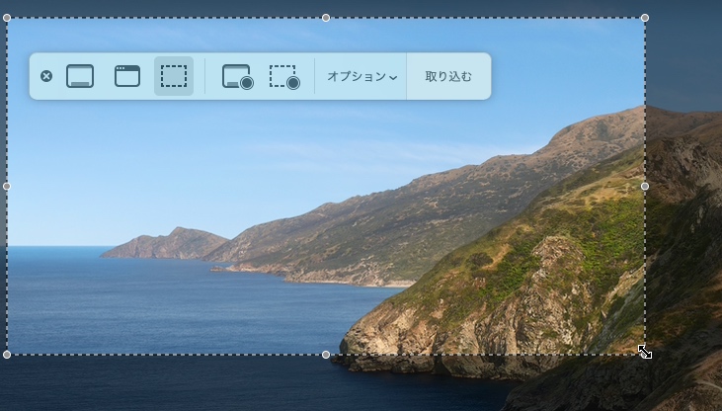722x411 pixels.
Task: Choose the record entire screen icon
Action: [x=238, y=76]
